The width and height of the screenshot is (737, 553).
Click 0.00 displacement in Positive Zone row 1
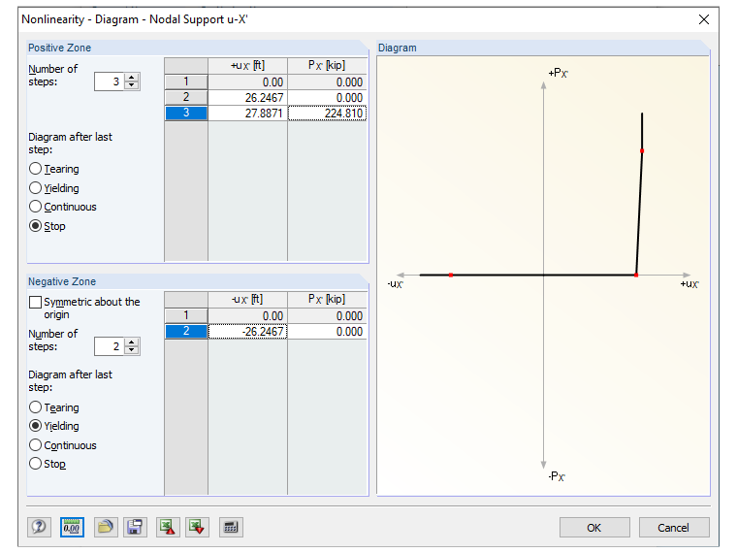coord(247,81)
